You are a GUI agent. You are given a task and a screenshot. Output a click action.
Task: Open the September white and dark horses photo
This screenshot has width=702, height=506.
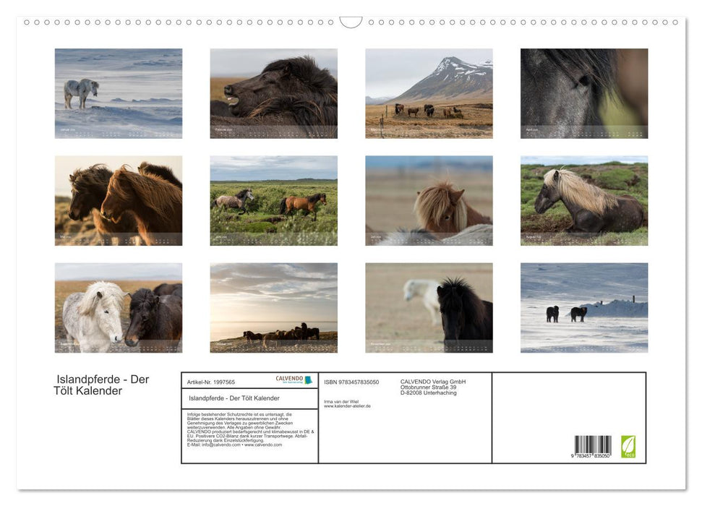click(119, 307)
